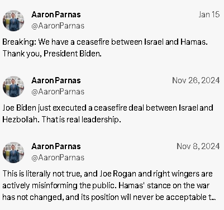Click the 'actively misinforming the public' line

pos(59,185)
